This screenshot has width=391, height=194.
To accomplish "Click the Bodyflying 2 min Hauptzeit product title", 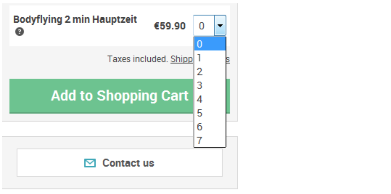I will [75, 20].
